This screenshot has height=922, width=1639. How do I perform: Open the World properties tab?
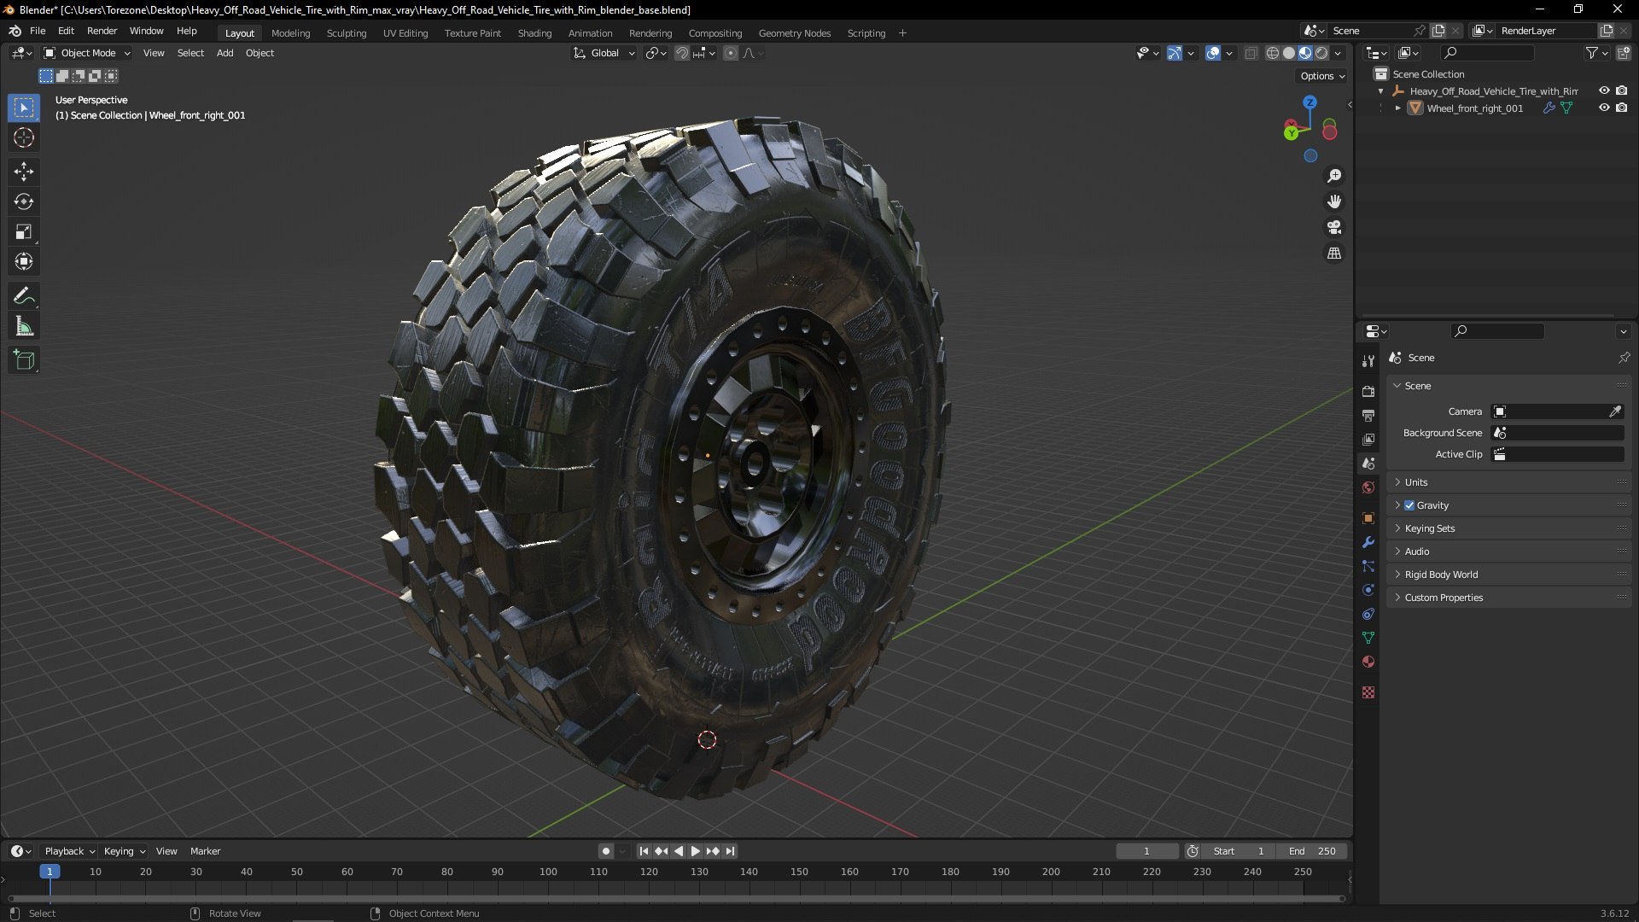click(1368, 487)
